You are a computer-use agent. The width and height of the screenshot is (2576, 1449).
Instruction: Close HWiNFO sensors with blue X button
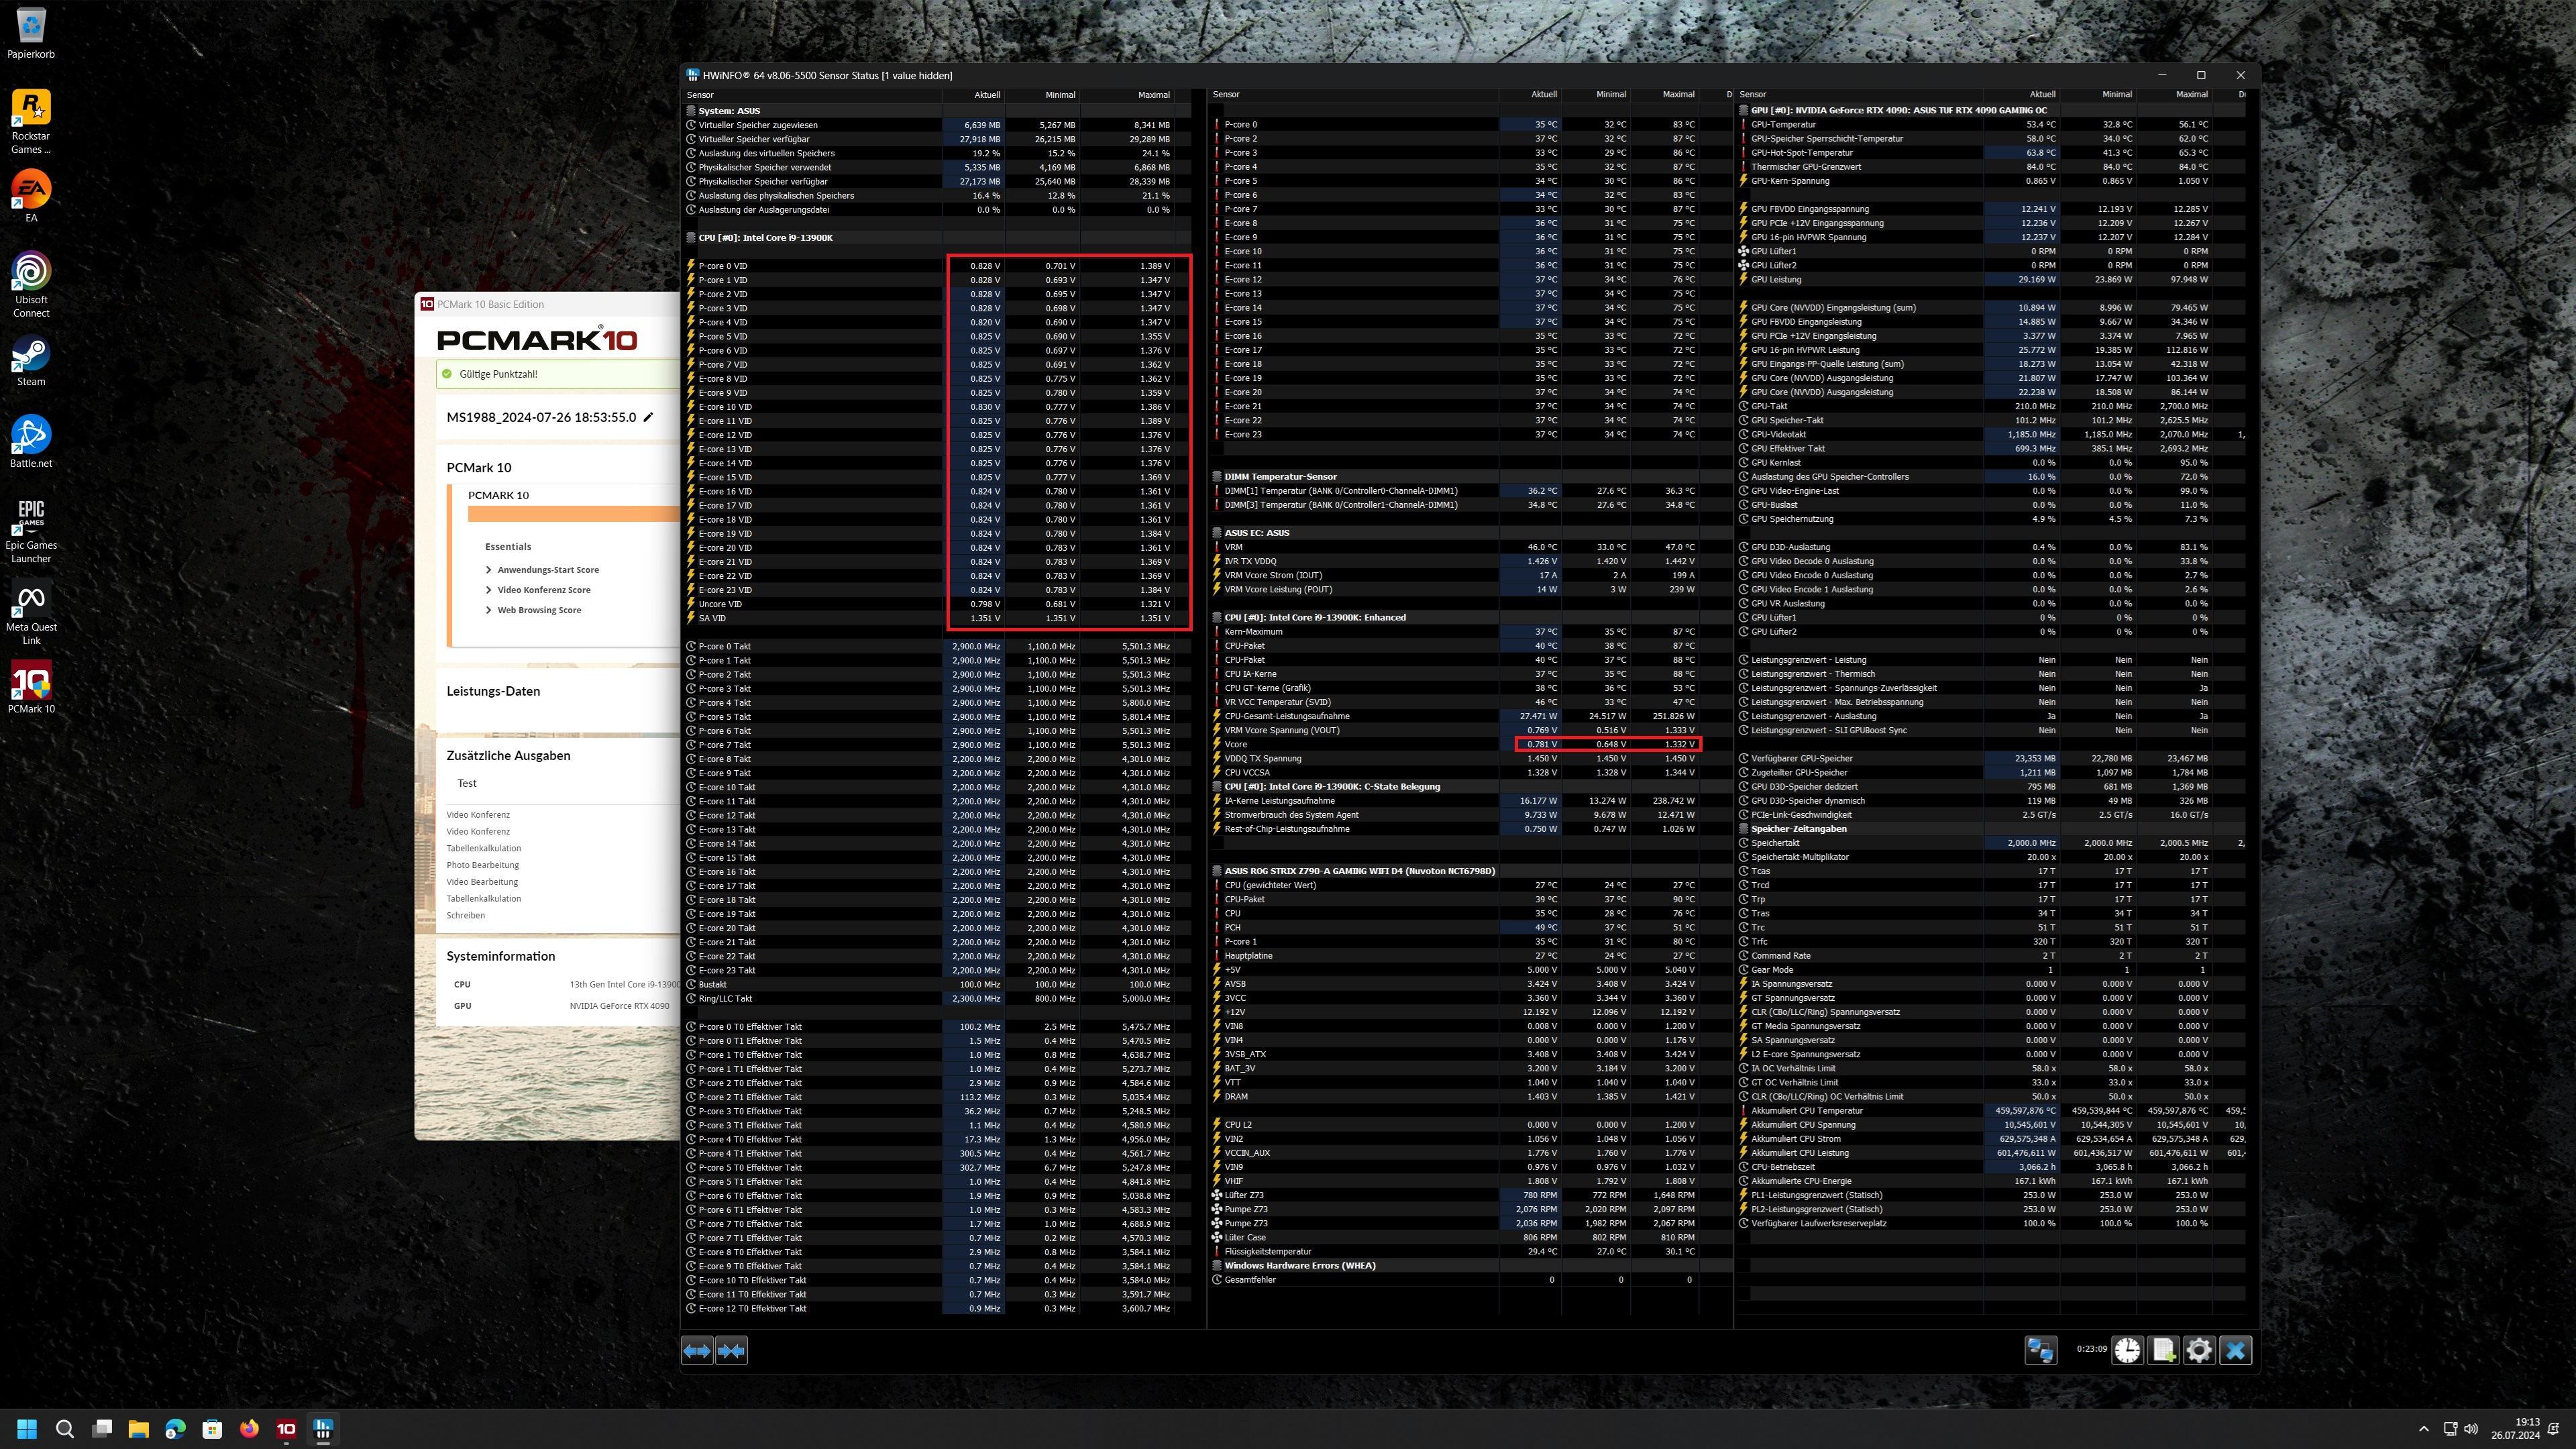pyautogui.click(x=2236, y=1350)
